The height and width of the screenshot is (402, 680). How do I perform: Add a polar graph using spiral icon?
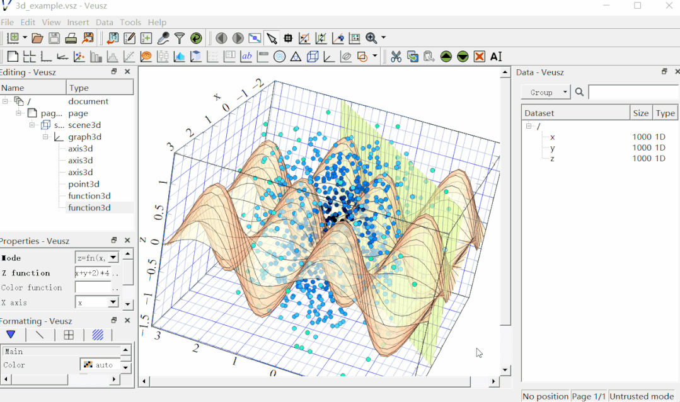[279, 57]
